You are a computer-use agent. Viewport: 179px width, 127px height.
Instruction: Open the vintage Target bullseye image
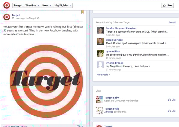46,81
